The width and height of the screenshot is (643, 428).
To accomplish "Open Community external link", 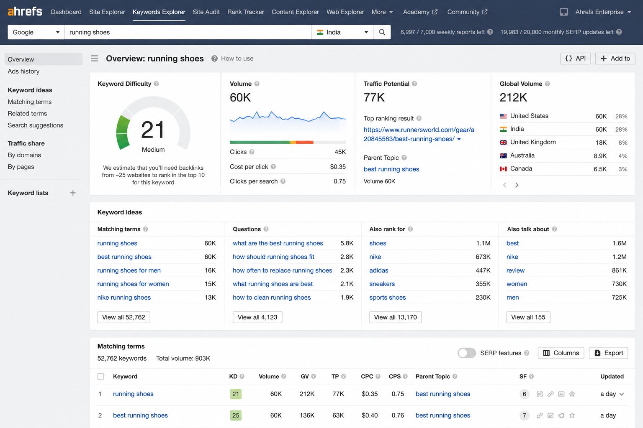I will (x=467, y=12).
